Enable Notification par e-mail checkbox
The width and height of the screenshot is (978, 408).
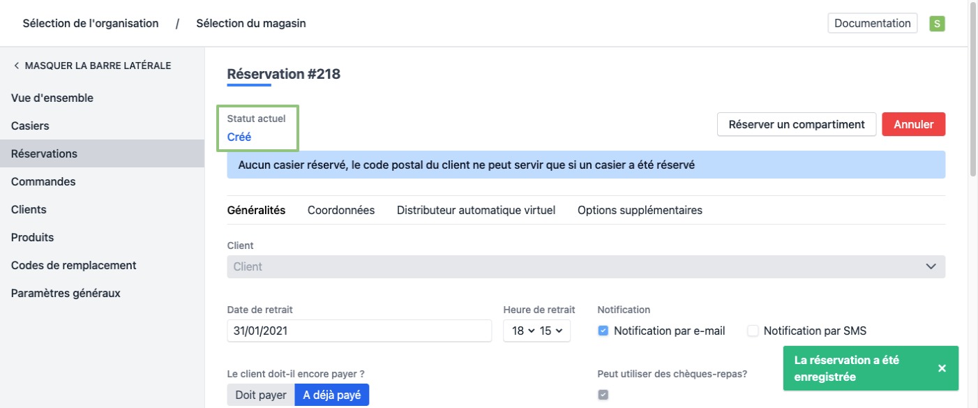click(603, 331)
